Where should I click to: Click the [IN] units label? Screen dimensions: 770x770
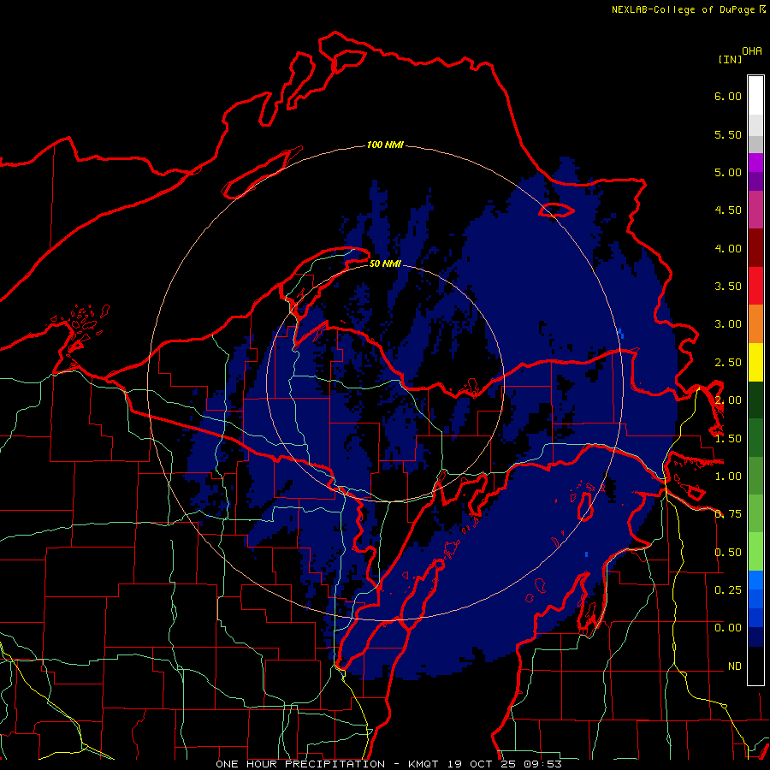[x=730, y=59]
